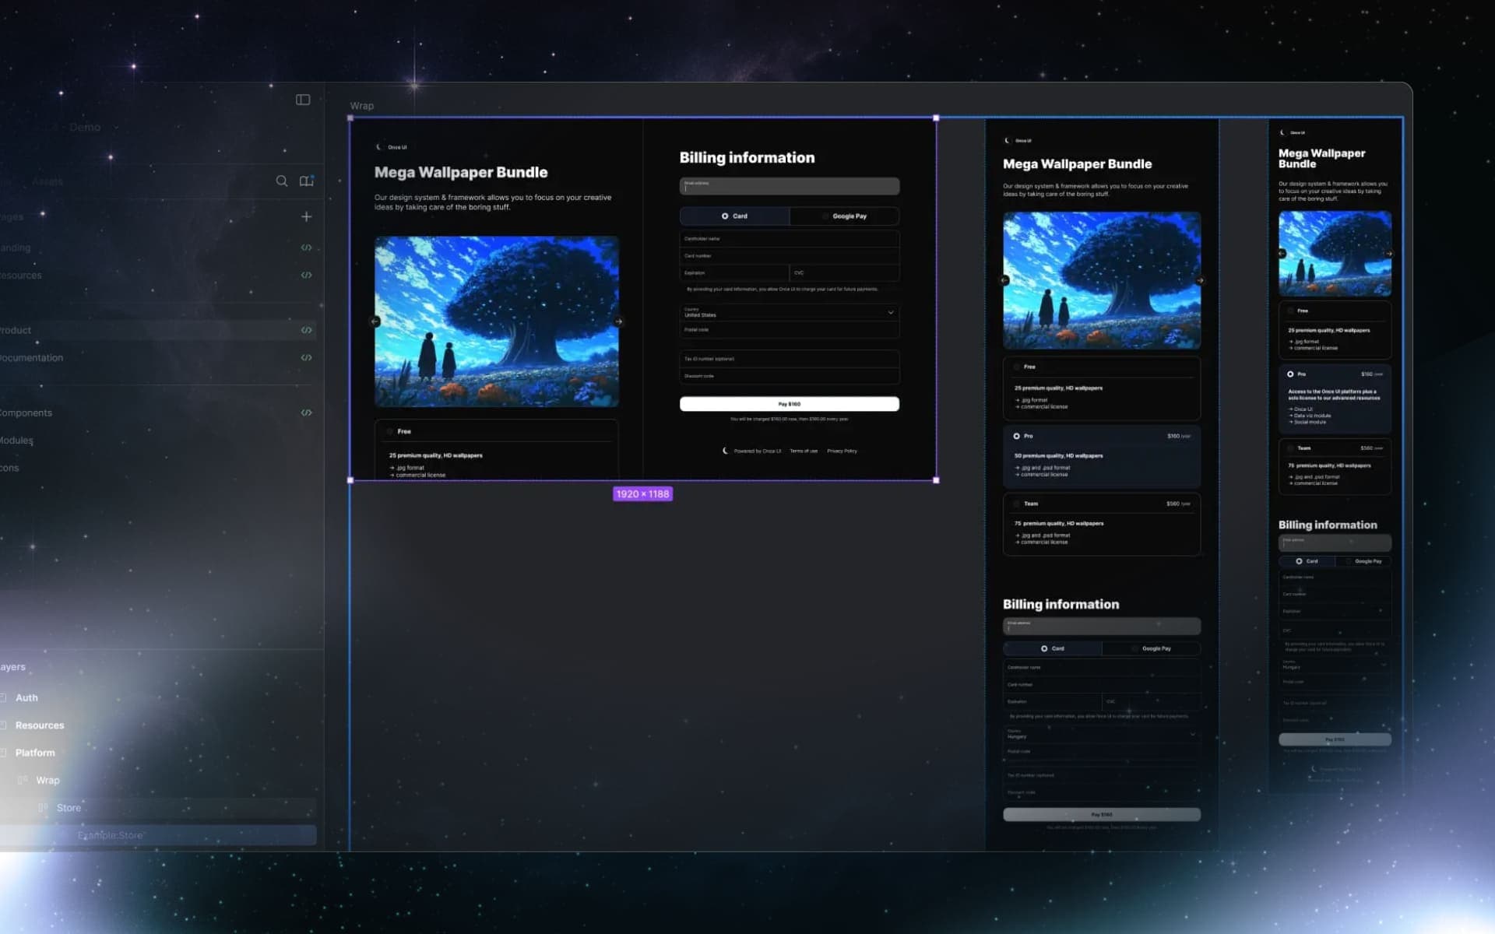Click code icon on Components row
This screenshot has width=1495, height=934.
(307, 413)
